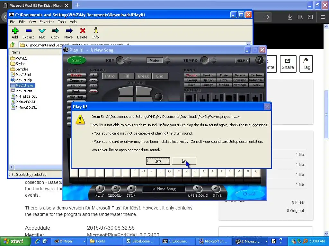Open the HELP dropdown in Play It!

pos(242,61)
